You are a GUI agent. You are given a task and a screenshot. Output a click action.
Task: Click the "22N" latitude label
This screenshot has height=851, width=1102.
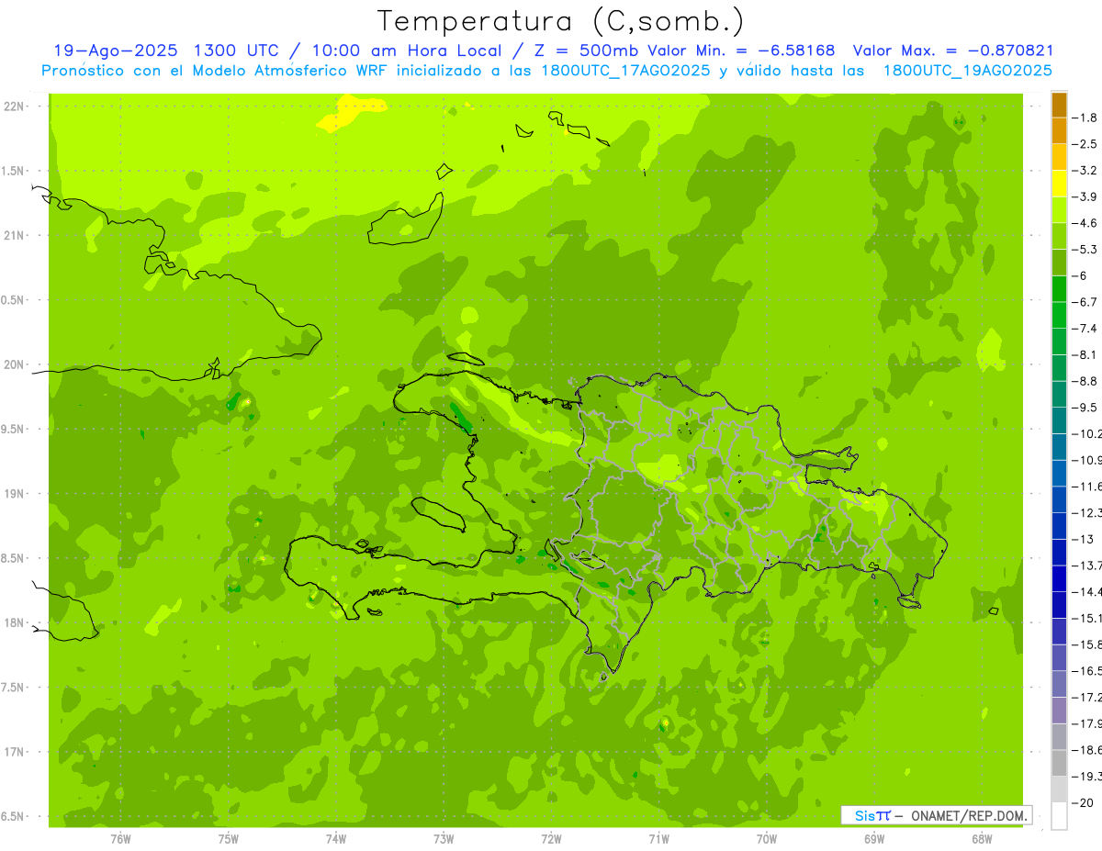pyautogui.click(x=16, y=106)
